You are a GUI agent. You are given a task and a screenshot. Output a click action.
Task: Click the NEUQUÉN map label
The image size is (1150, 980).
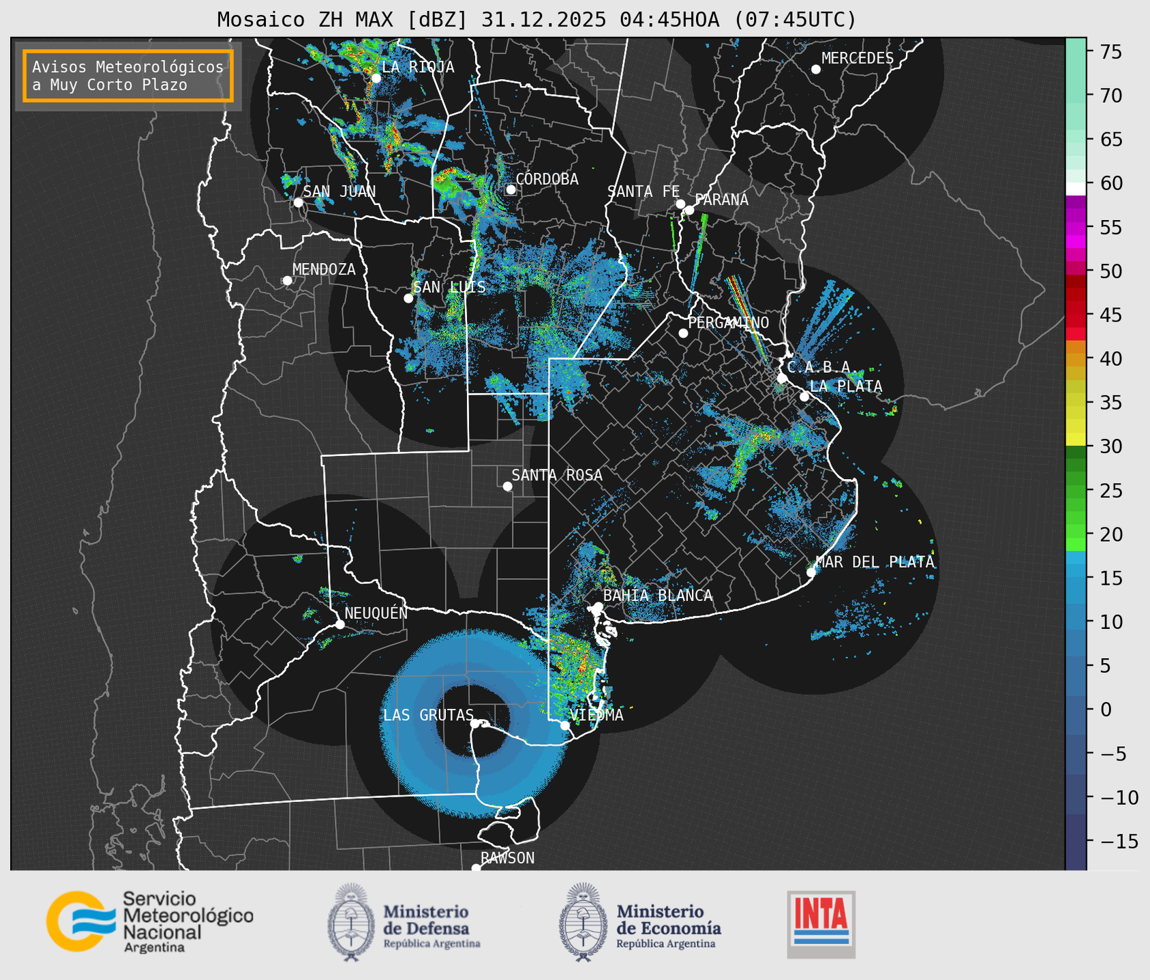pyautogui.click(x=376, y=613)
